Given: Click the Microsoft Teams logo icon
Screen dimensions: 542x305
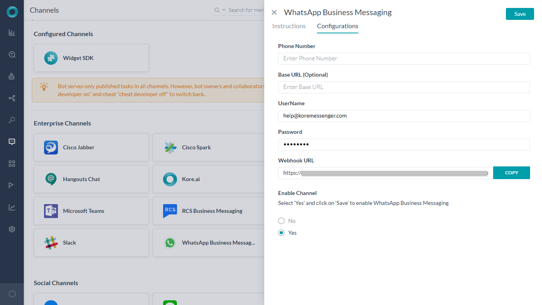Looking at the screenshot, I should tap(51, 211).
